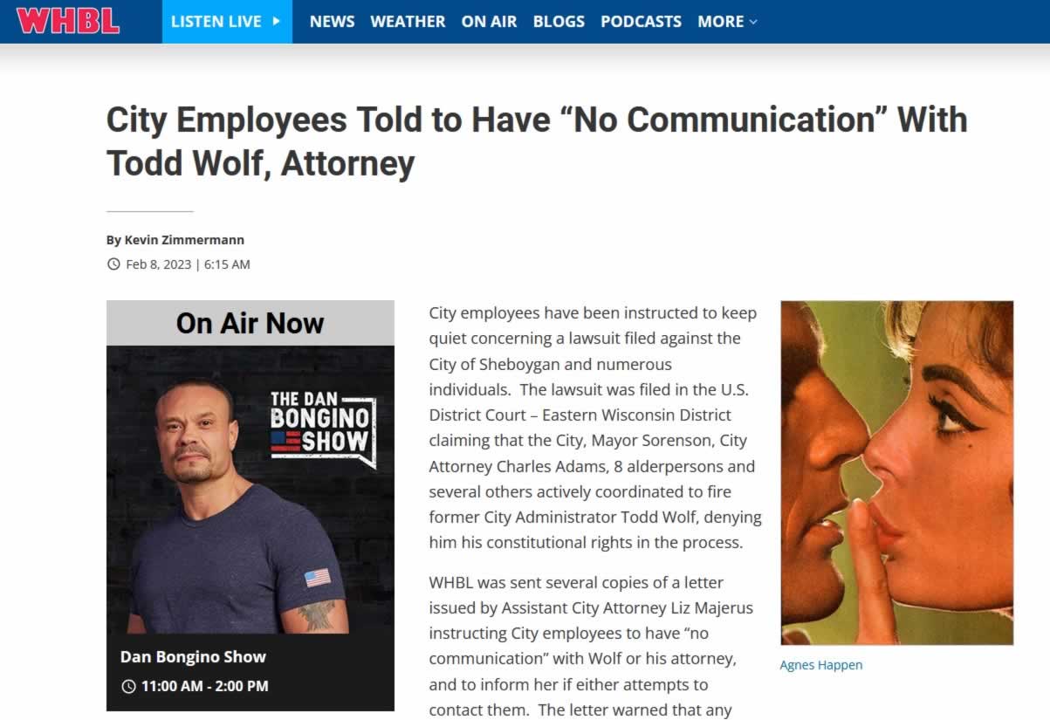The width and height of the screenshot is (1050, 720).
Task: Open the BLOGS menu item
Action: [559, 22]
